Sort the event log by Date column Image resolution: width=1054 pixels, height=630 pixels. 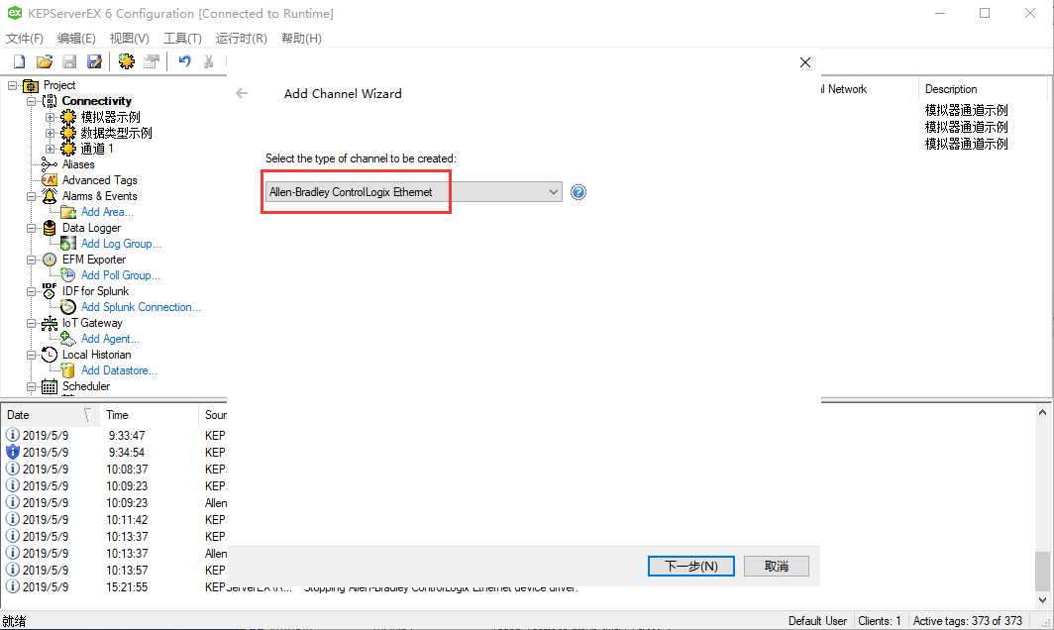pyautogui.click(x=50, y=415)
